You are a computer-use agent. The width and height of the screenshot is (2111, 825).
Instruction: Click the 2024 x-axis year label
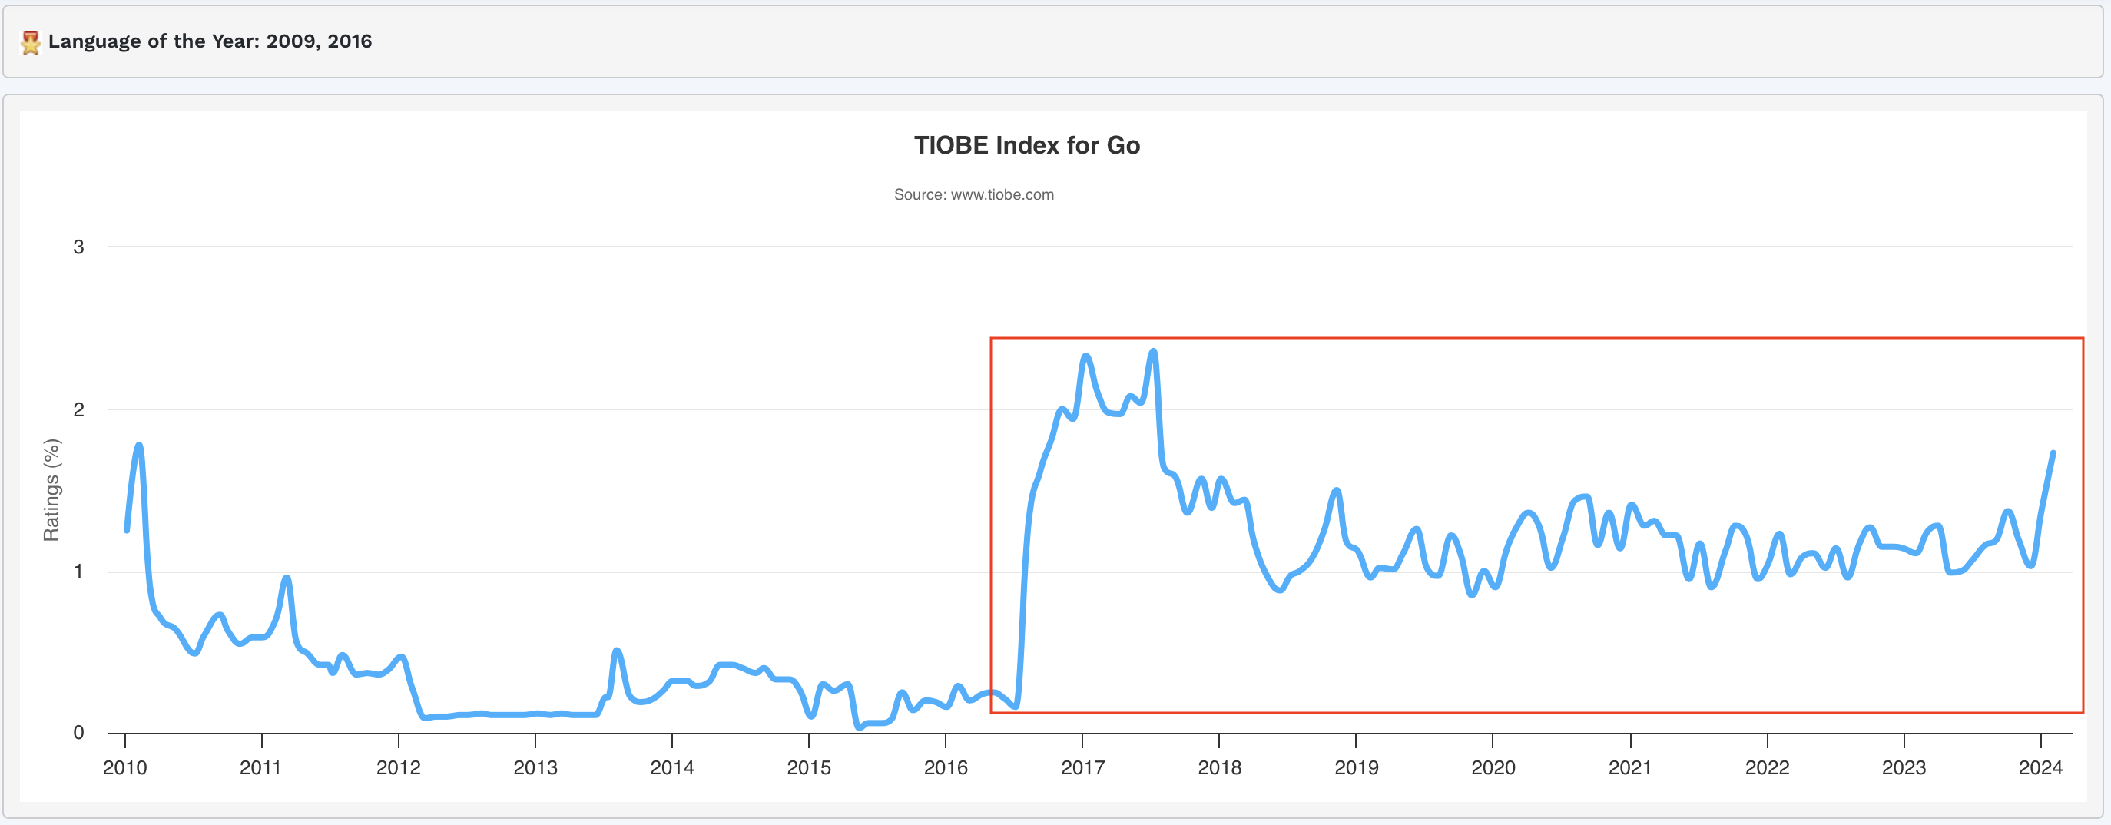(x=2040, y=767)
